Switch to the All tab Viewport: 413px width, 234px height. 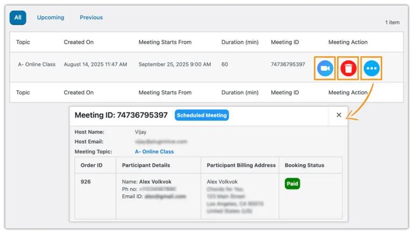point(18,17)
